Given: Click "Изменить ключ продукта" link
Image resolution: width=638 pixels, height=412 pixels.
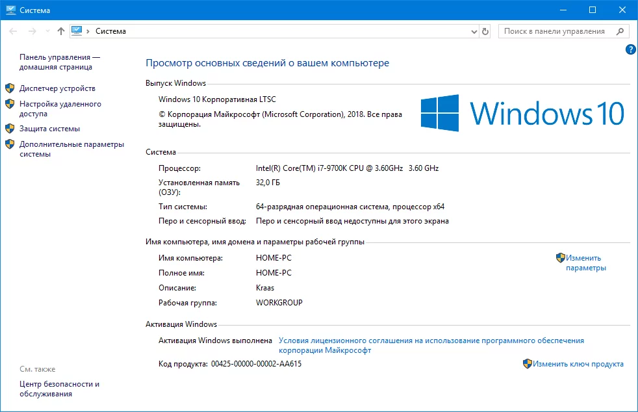Looking at the screenshot, I should 578,364.
